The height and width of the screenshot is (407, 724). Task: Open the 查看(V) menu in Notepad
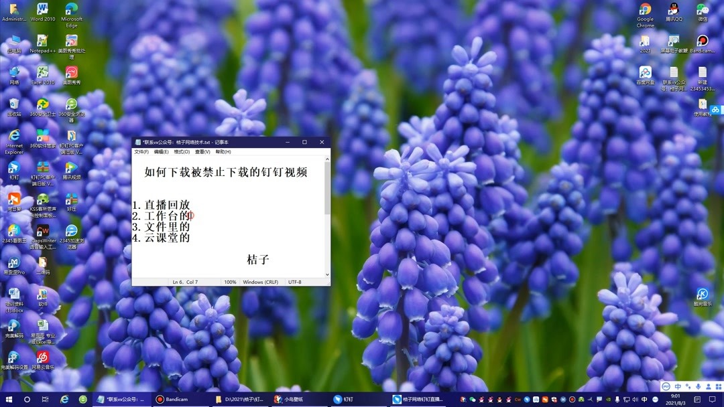click(201, 151)
